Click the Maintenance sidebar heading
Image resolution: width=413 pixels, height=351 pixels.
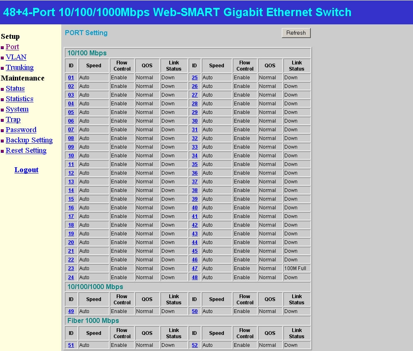(23, 78)
